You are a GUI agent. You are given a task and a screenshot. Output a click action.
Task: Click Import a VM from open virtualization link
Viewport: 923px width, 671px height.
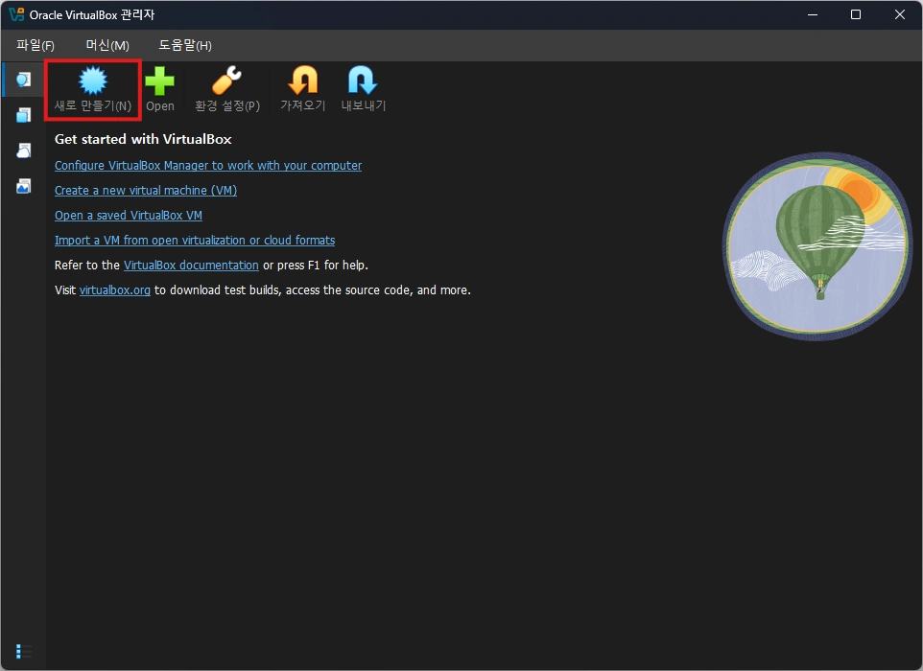click(195, 241)
